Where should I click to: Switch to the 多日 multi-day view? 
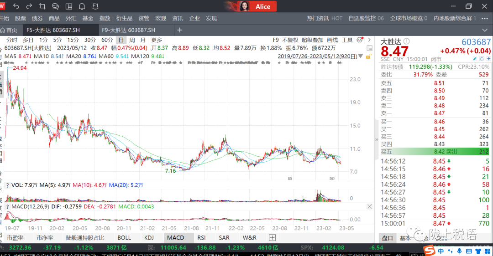(x=28, y=40)
